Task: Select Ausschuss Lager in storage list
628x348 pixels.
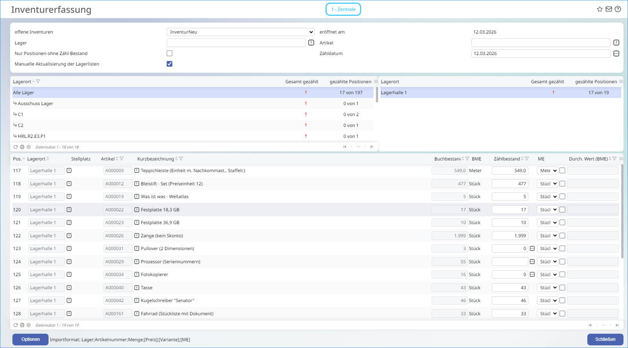Action: tap(35, 104)
